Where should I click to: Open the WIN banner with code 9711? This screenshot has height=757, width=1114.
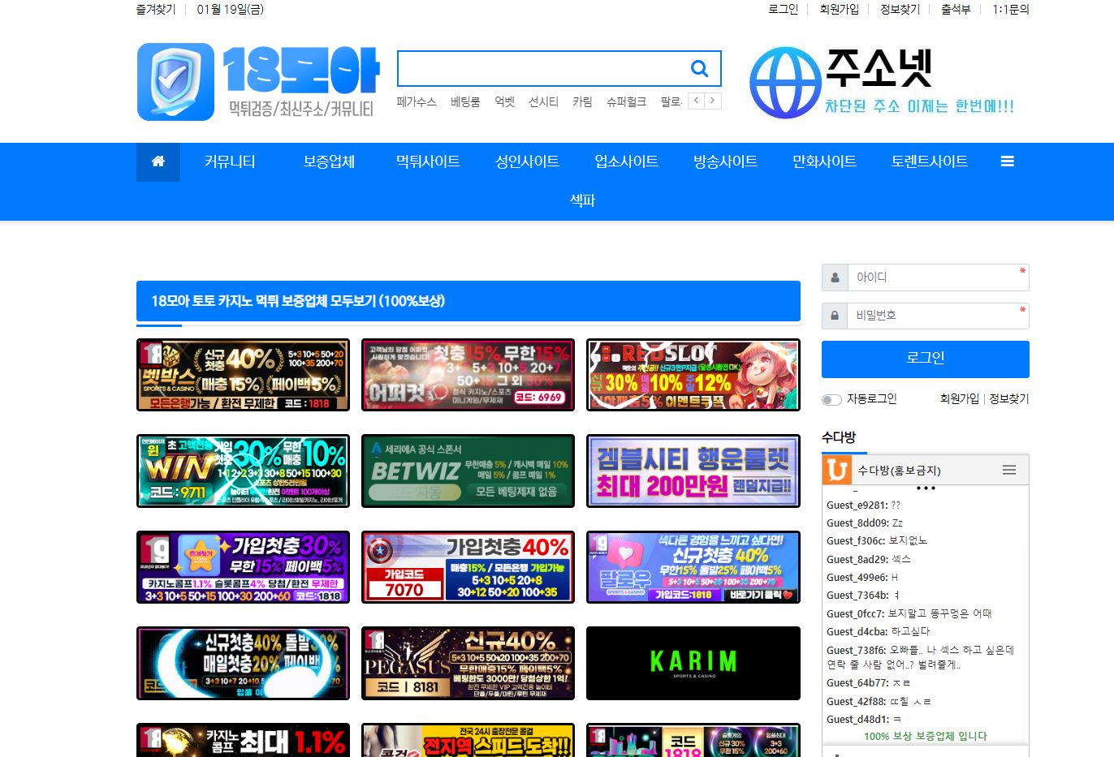point(243,471)
